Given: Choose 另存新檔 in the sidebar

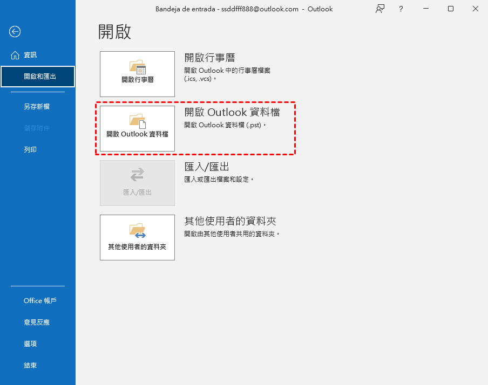Looking at the screenshot, I should [x=37, y=107].
